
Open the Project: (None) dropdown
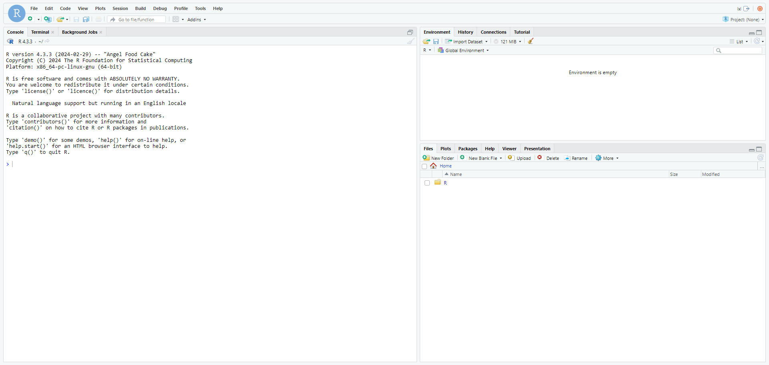[x=743, y=19]
